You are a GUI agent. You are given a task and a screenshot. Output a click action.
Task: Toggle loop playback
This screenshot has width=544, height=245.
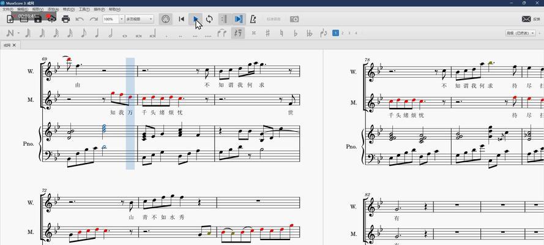point(209,19)
